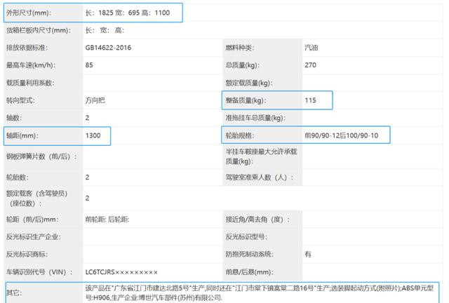The height and width of the screenshot is (303, 449).
Task: Select the tire specification value 前90/90-12后100/90-10
Action: (x=342, y=135)
